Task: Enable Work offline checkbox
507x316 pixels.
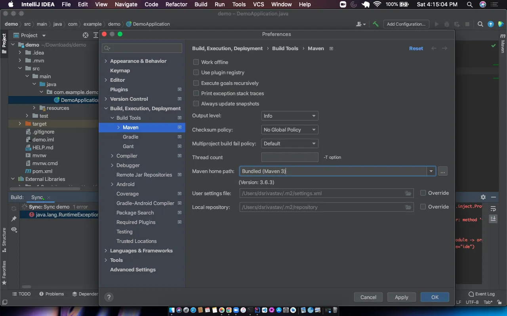Action: pyautogui.click(x=196, y=62)
